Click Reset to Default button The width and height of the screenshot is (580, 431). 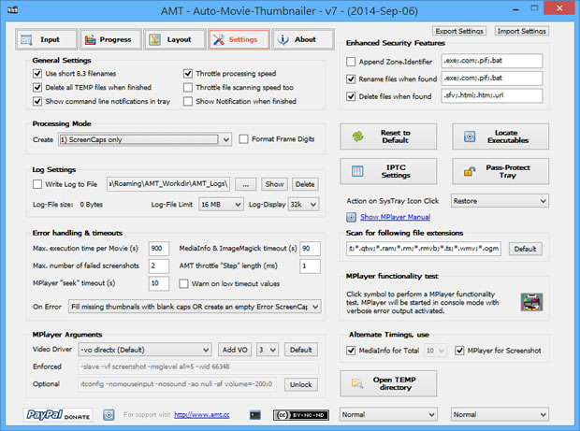tap(388, 136)
